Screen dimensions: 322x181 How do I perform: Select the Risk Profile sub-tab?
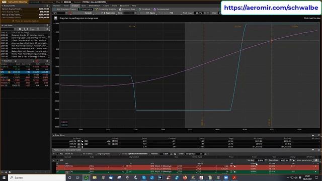click(86, 9)
